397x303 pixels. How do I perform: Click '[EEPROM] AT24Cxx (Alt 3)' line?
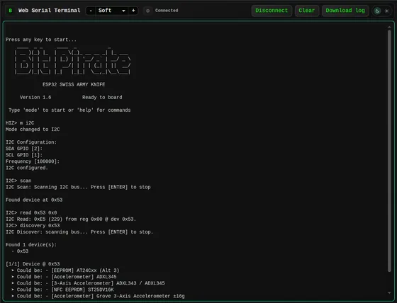click(65, 270)
